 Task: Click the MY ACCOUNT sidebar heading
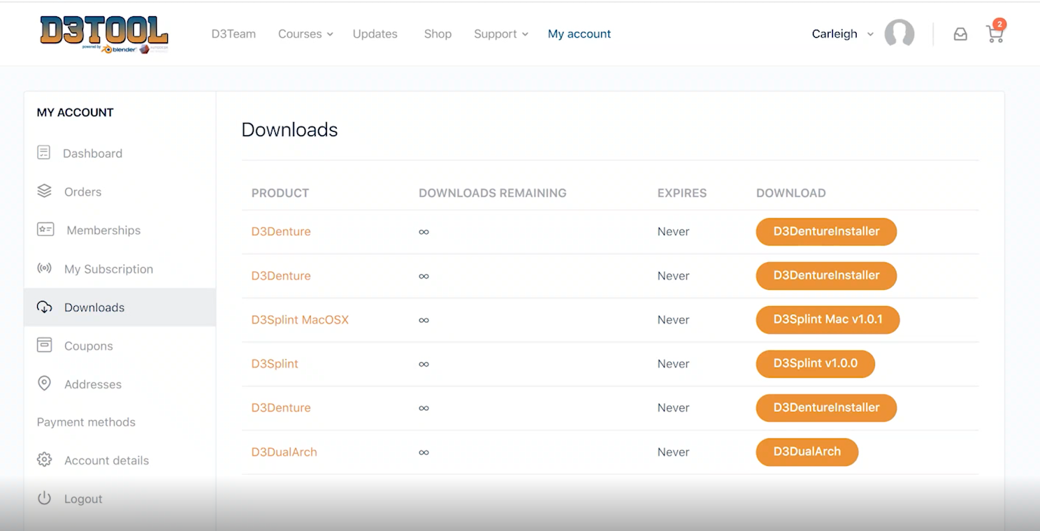pos(75,112)
